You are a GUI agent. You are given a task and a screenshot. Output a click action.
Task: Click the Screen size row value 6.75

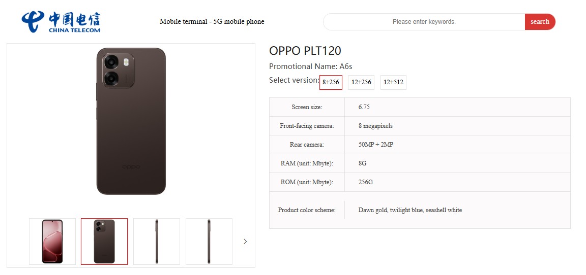[x=364, y=107]
